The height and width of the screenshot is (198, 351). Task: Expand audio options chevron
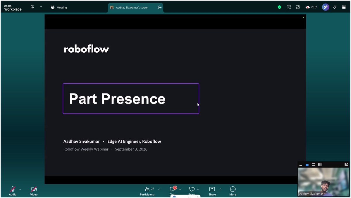[x=20, y=189]
